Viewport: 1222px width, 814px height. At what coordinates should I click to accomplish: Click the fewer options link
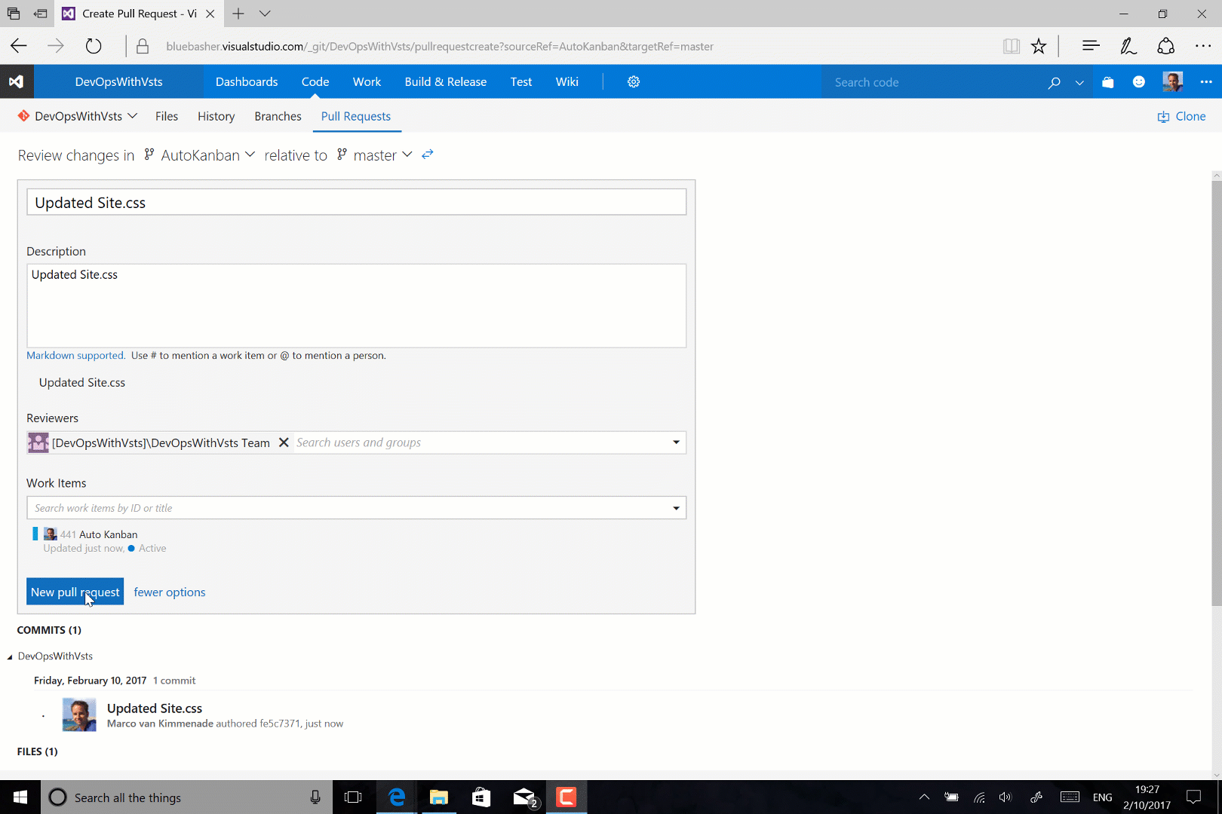[170, 592]
